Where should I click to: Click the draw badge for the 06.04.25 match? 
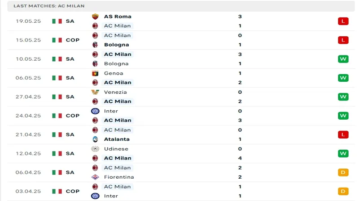tap(343, 172)
